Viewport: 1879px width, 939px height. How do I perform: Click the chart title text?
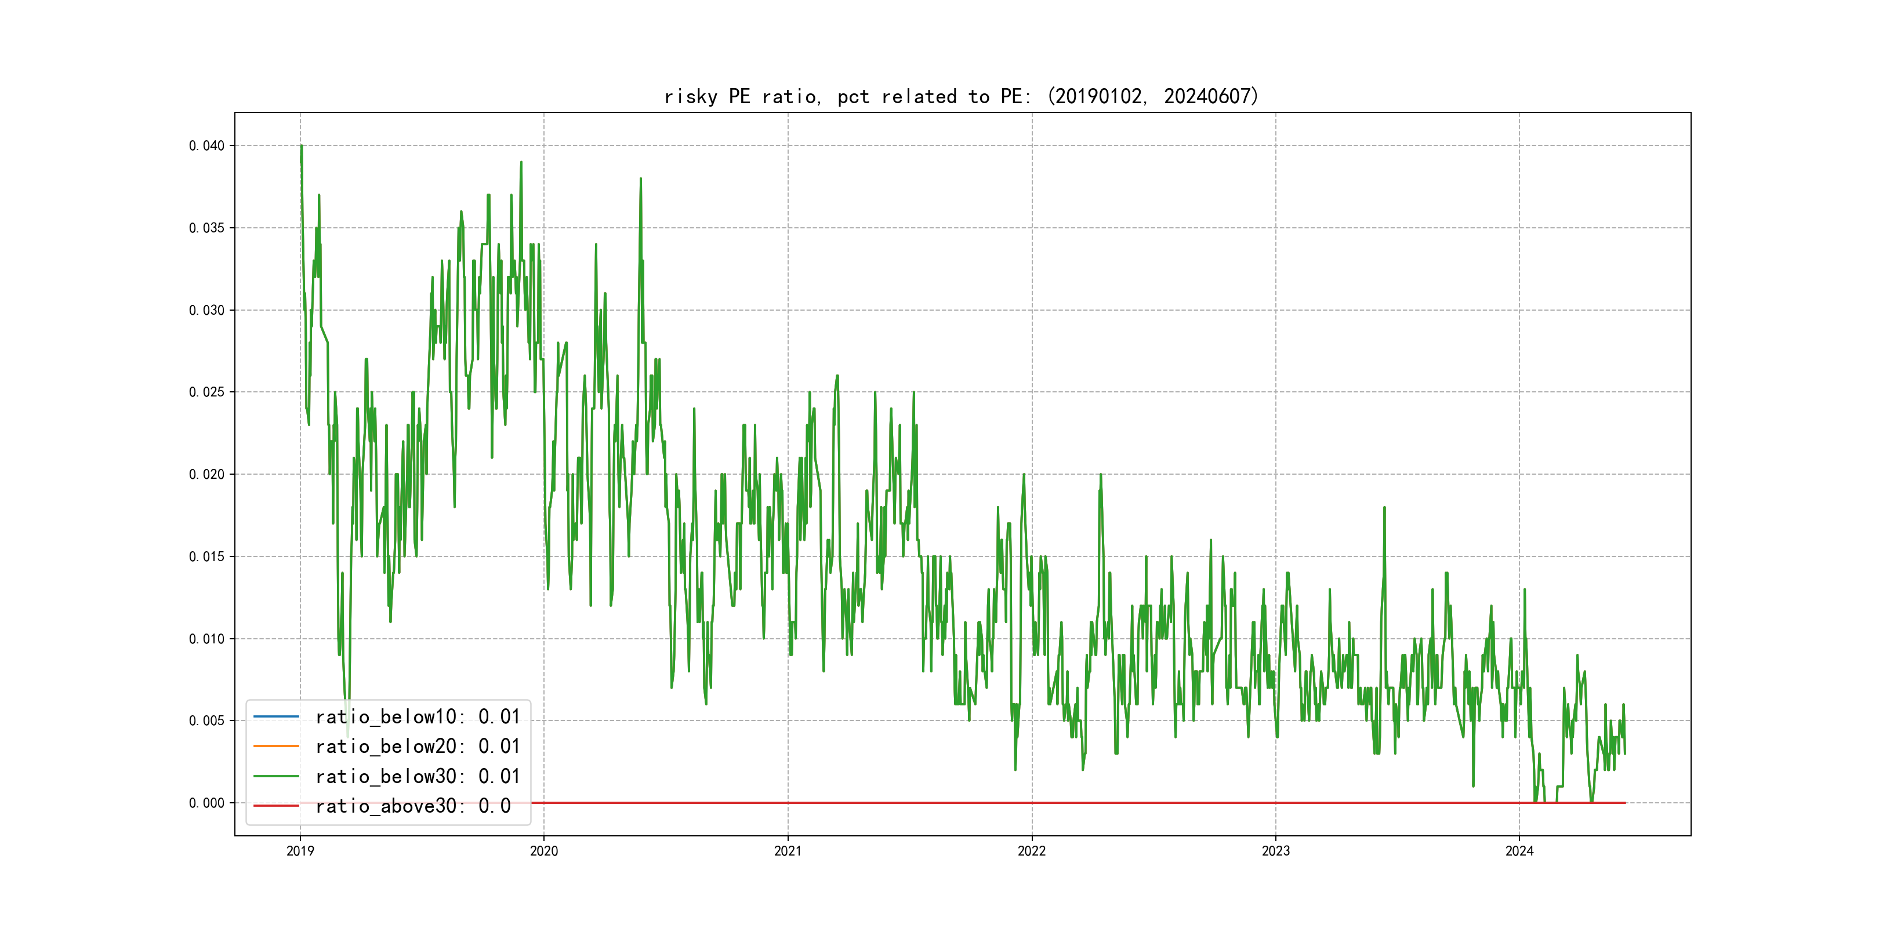962,96
